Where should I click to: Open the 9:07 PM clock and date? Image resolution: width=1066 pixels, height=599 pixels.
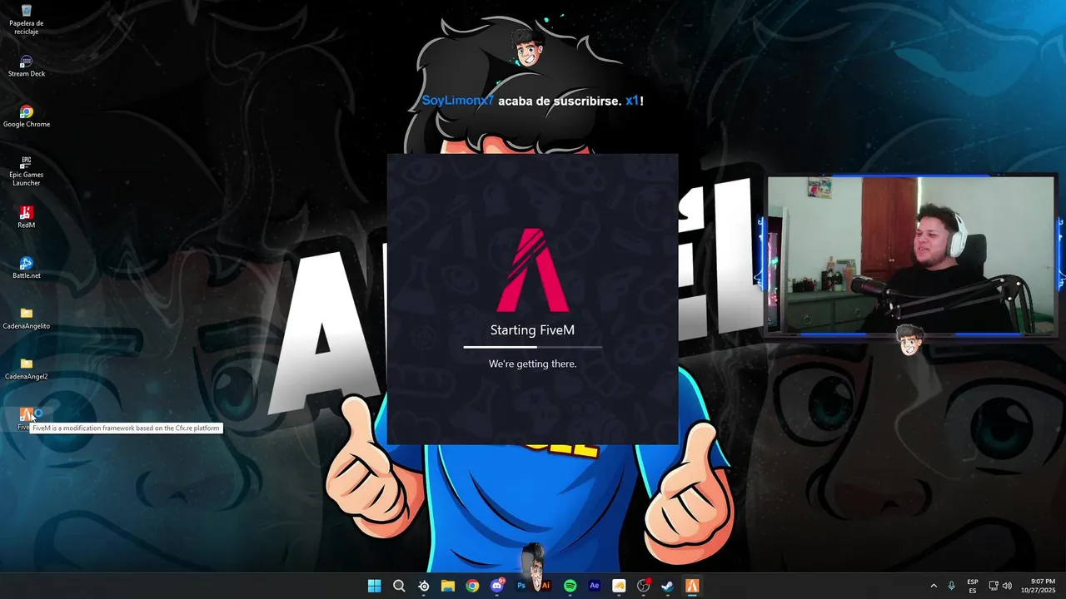click(x=1038, y=586)
